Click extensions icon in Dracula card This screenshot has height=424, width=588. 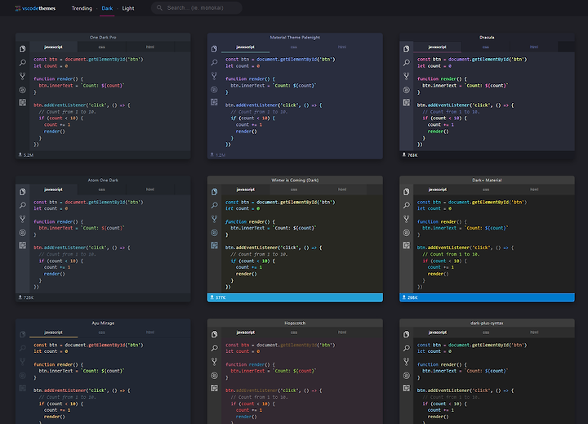pos(407,102)
